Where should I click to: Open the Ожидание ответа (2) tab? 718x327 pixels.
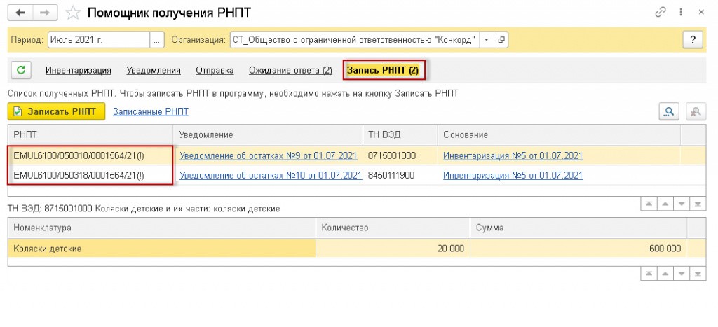290,71
